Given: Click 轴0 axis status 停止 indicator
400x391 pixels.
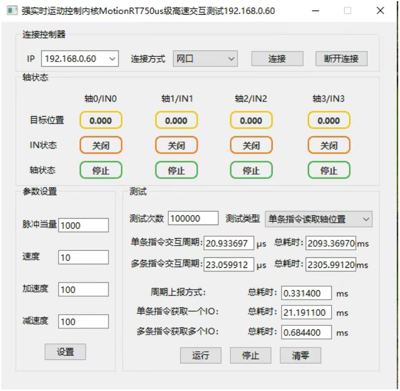Looking at the screenshot, I should click(x=101, y=170).
